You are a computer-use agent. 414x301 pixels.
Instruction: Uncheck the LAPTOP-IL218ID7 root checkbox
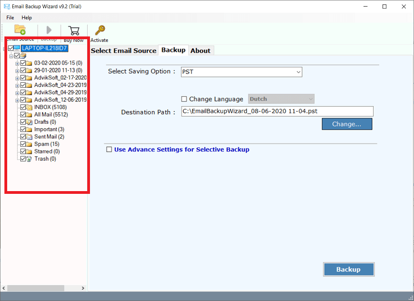point(11,48)
